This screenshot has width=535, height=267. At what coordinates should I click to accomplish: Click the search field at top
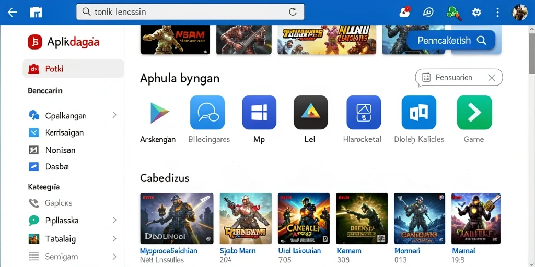(190, 13)
